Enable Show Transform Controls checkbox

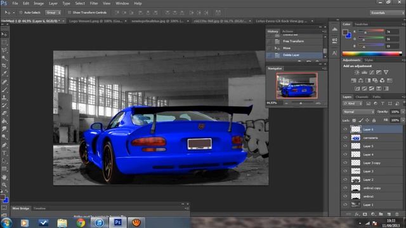(x=69, y=13)
